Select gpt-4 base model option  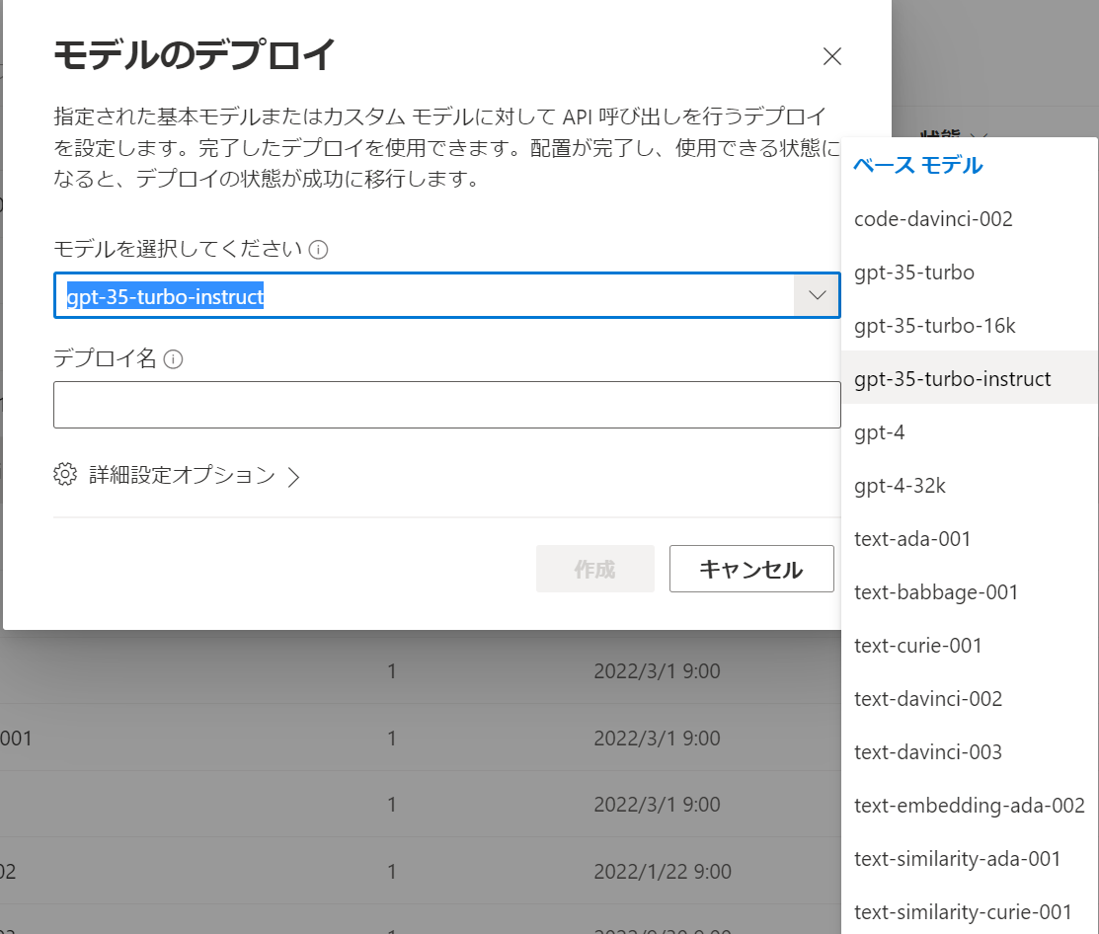click(970, 432)
